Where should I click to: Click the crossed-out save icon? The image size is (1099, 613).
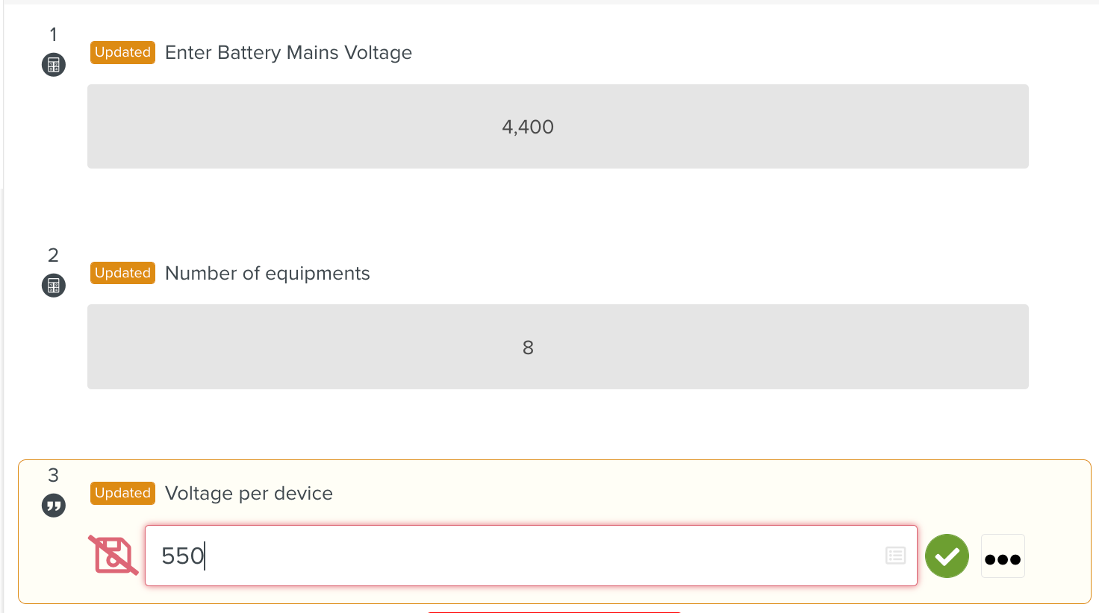click(113, 555)
